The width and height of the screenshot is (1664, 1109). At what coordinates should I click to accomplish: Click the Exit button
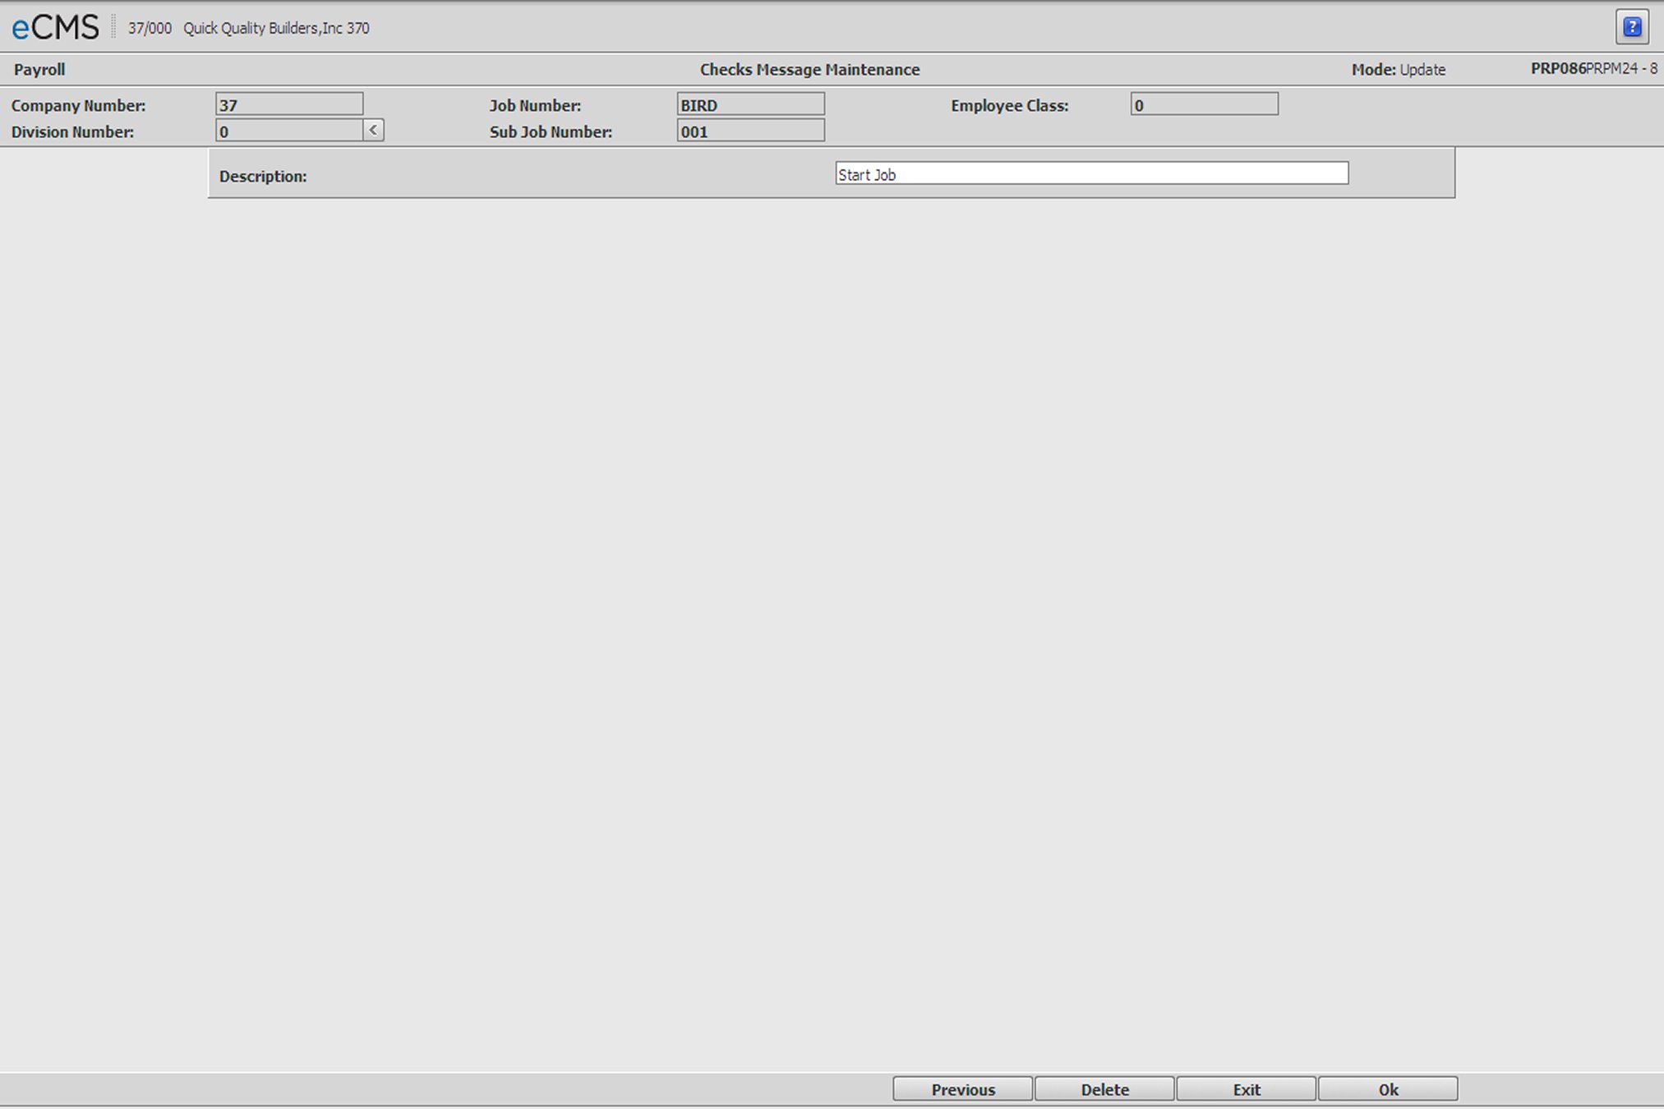1246,1089
